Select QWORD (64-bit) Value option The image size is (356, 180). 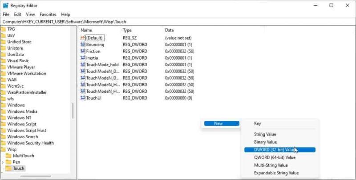[275, 157]
